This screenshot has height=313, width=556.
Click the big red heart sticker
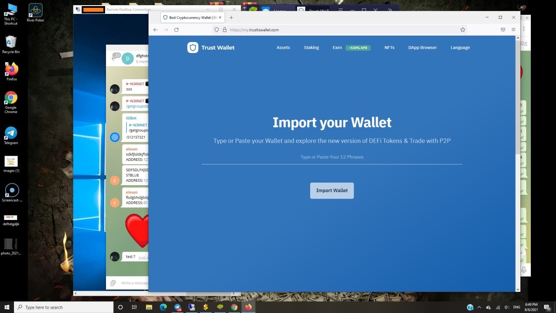pos(137,230)
